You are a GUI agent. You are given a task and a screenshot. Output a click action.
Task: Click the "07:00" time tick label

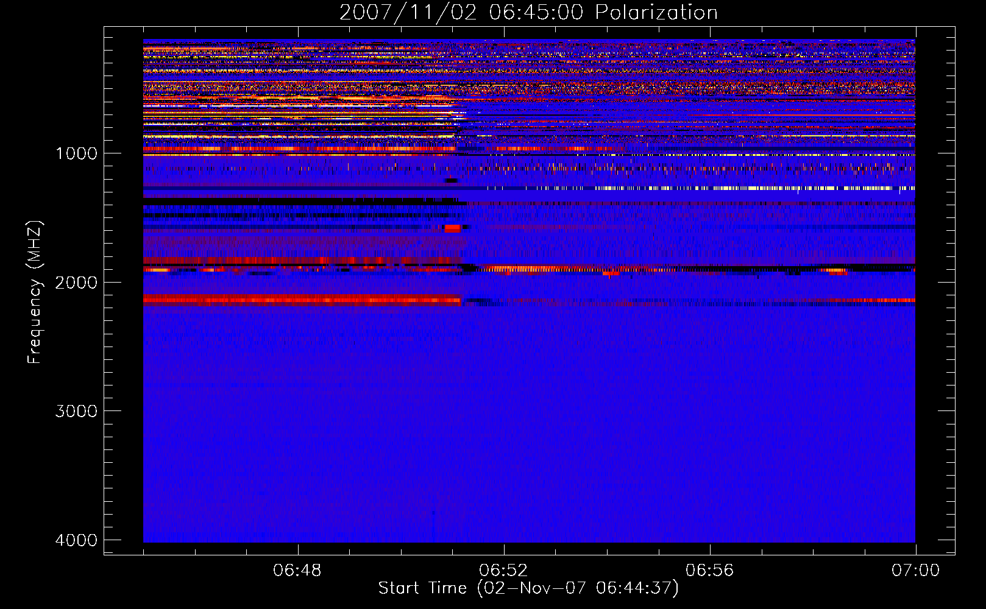coord(915,571)
